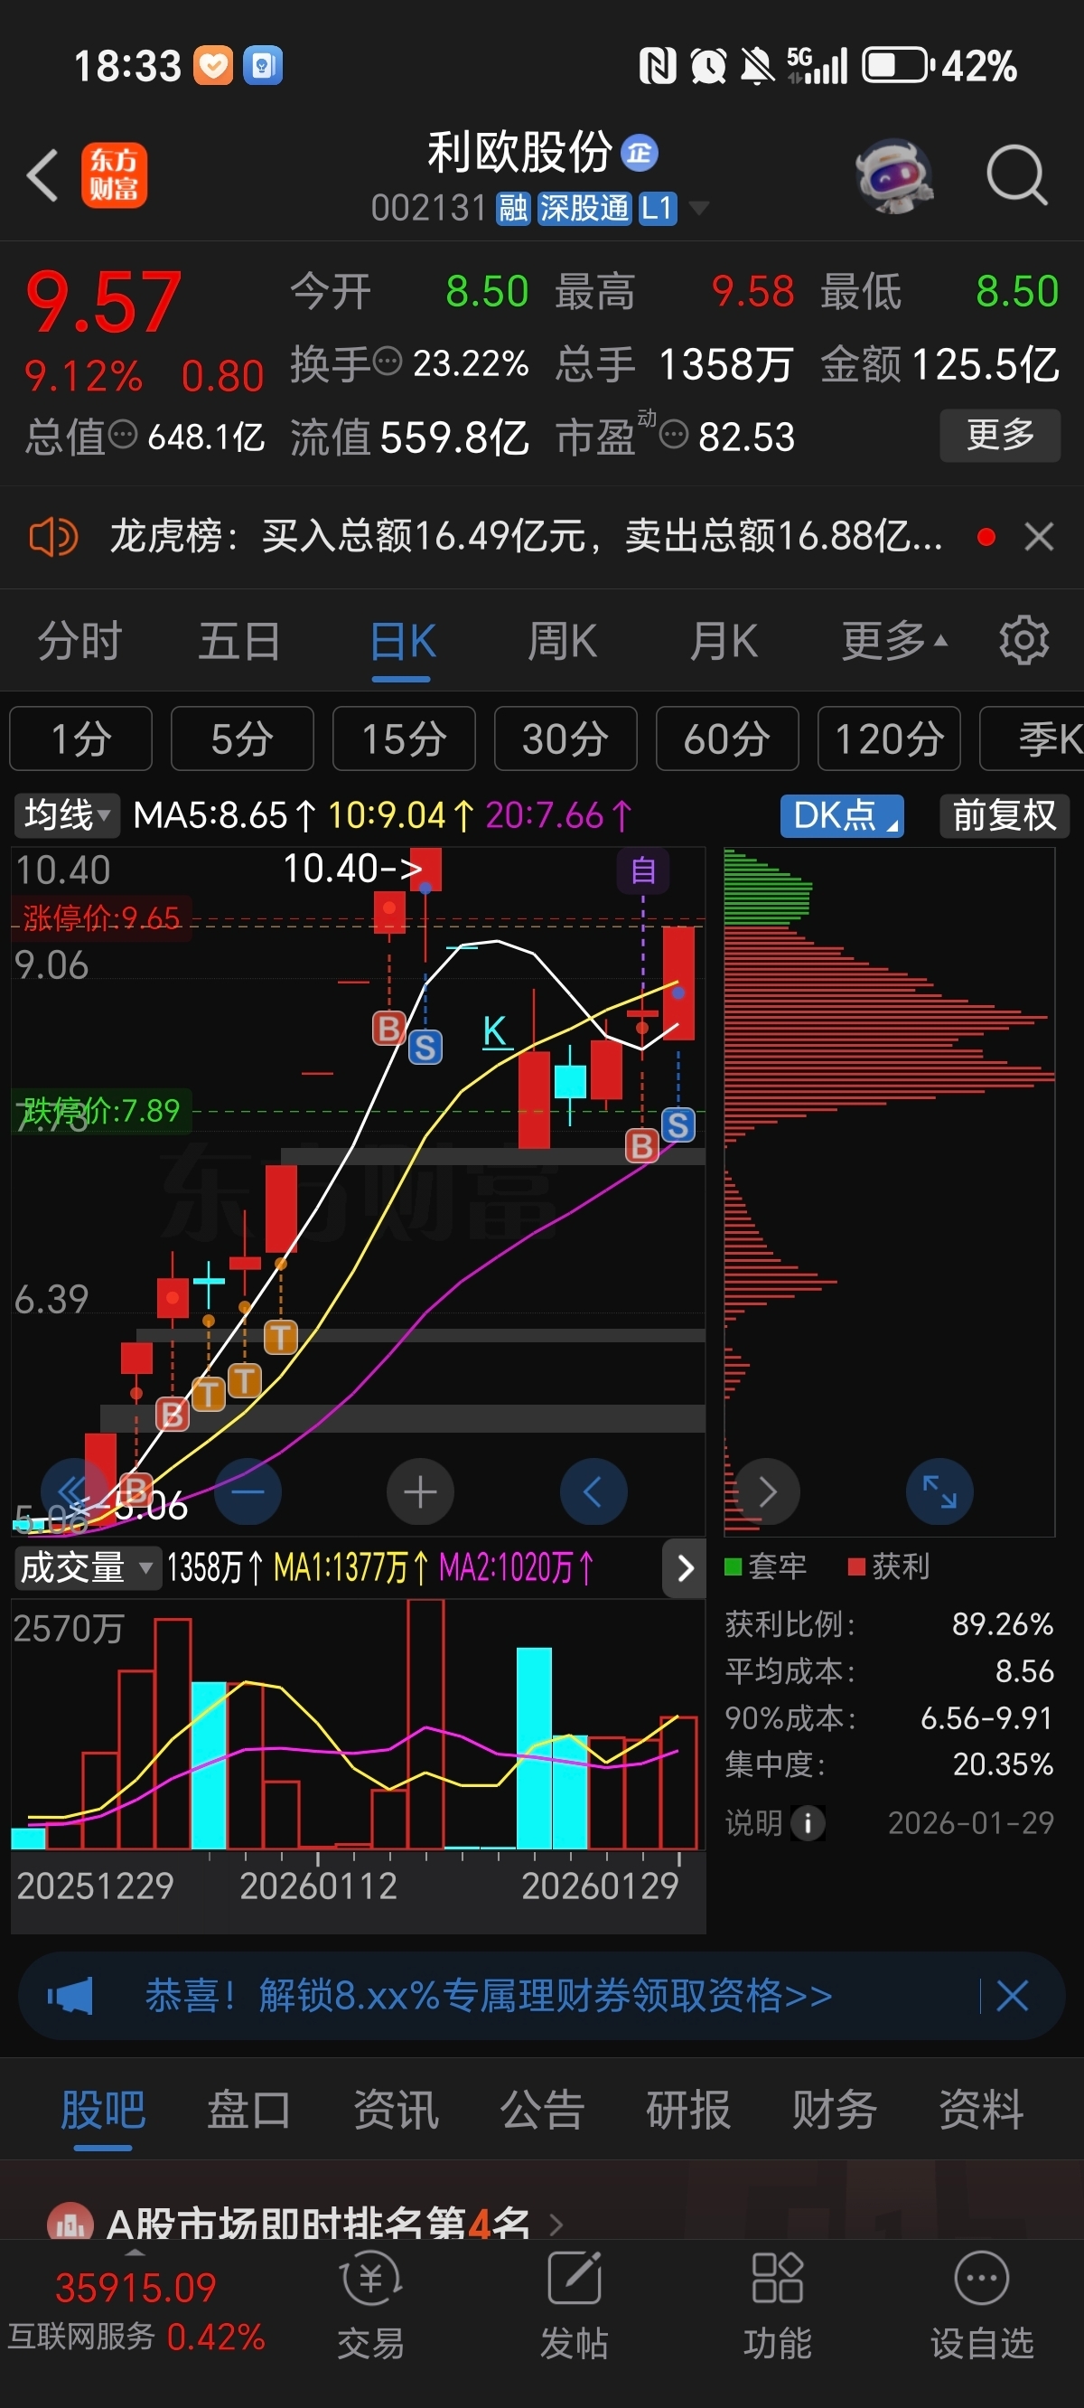Viewport: 1084px width, 2408px height.
Task: Open A股市场即时排名 ranking link
Action: (306, 2223)
